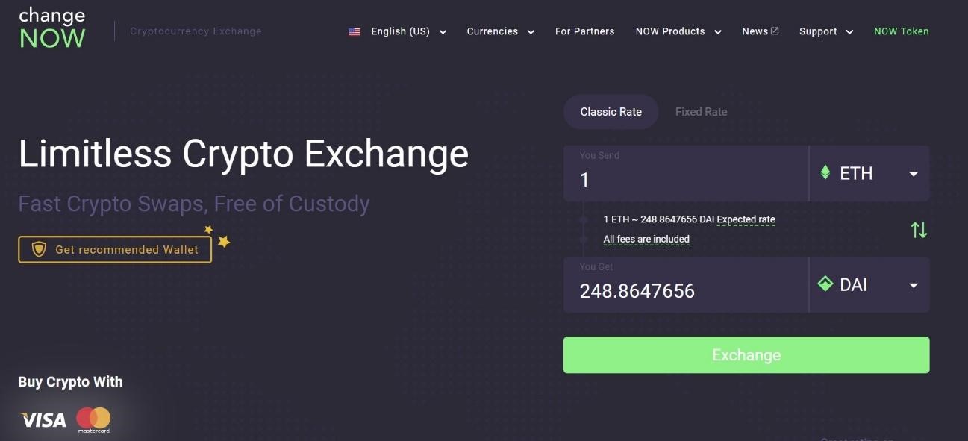Switch to Fixed Rate
Viewport: 968px width, 441px height.
pos(701,112)
